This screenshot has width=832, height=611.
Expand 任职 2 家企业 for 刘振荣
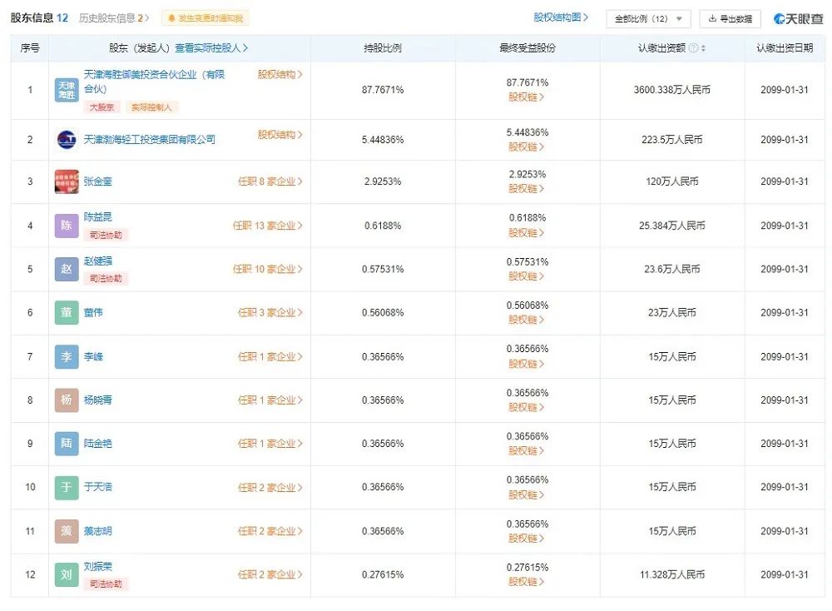270,575
